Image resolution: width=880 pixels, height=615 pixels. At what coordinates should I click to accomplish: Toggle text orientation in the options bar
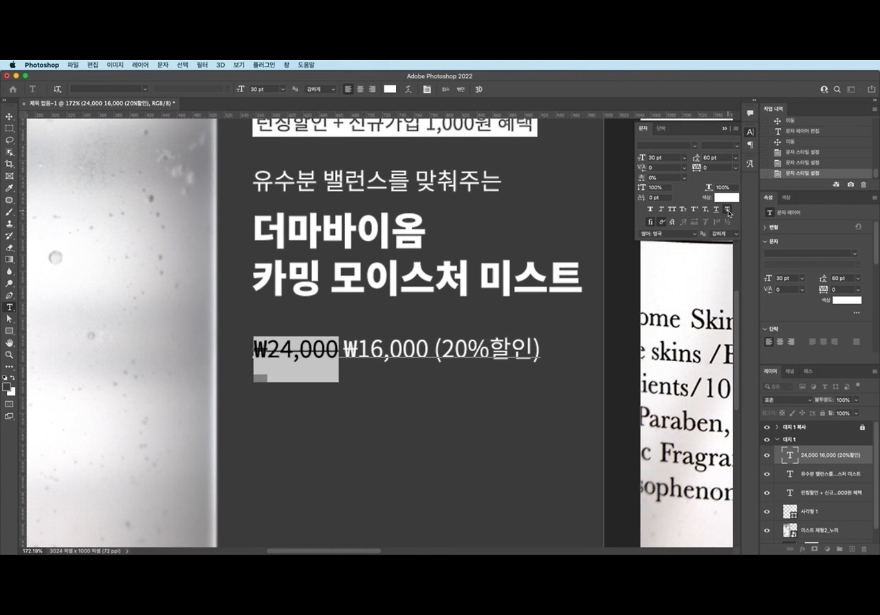point(57,89)
